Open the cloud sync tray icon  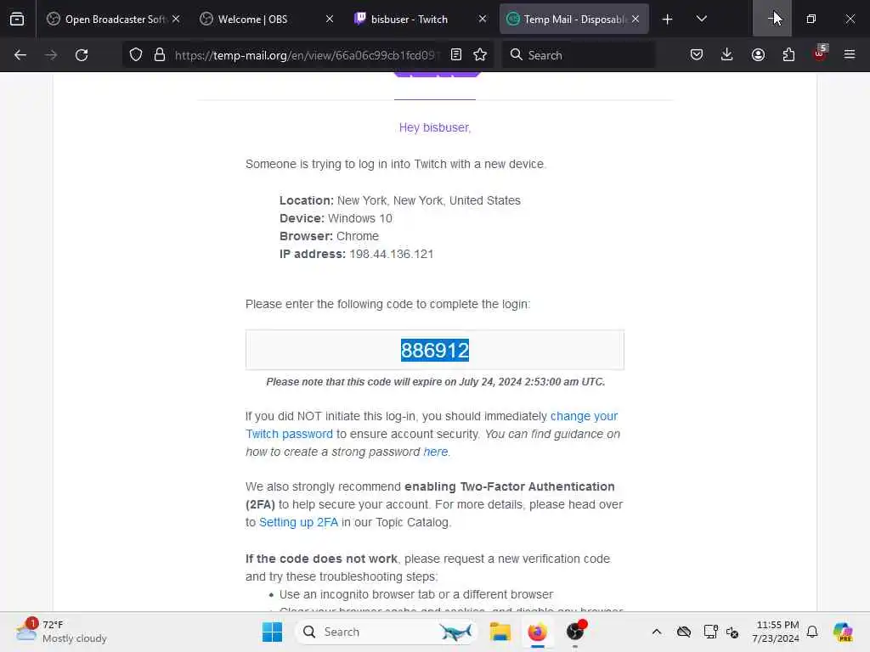[x=684, y=632]
